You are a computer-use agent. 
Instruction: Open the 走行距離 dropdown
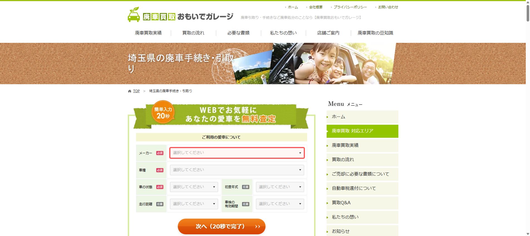pyautogui.click(x=194, y=204)
